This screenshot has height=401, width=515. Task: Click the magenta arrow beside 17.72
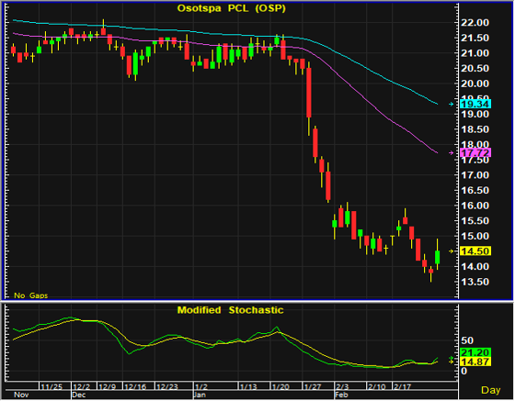(452, 152)
